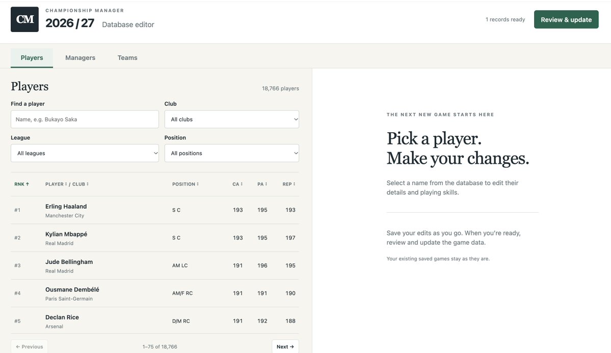Click 'Arsenal' club text
Viewport: 611px width, 353px height.
54,327
